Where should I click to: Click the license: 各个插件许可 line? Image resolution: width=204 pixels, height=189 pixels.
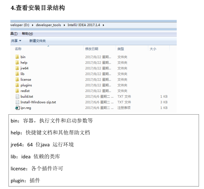(37, 169)
